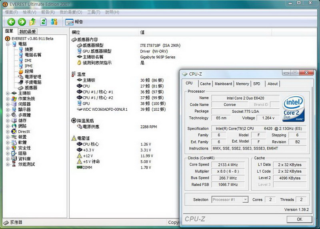This screenshot has width=320, height=229.
Task: Select DMI in the tree
Action: click(28, 60)
